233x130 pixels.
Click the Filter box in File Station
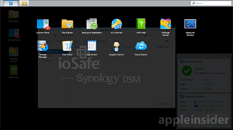click(x=158, y=35)
